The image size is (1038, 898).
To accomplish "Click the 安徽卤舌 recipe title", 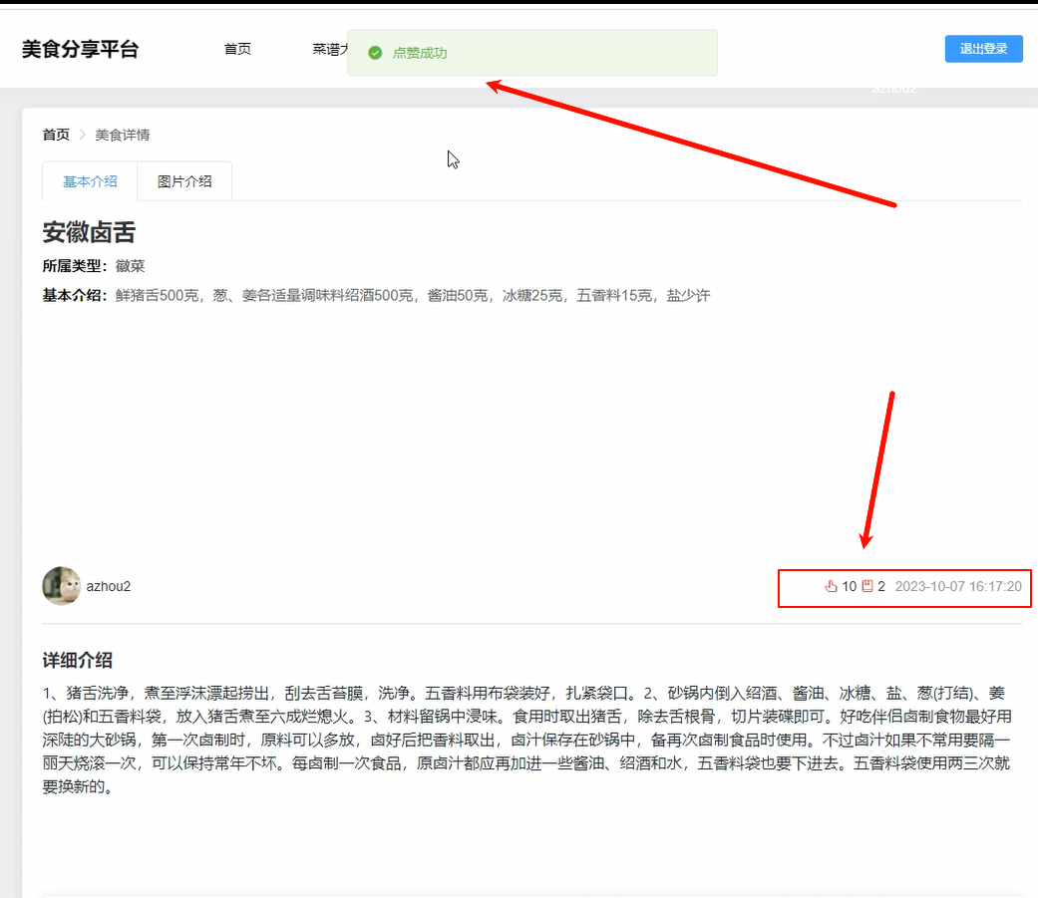I will (89, 233).
